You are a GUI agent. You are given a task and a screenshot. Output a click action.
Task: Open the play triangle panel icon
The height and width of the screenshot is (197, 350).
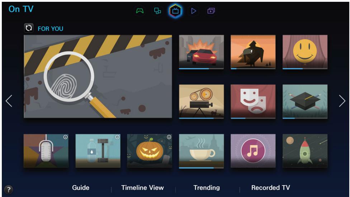click(x=194, y=11)
